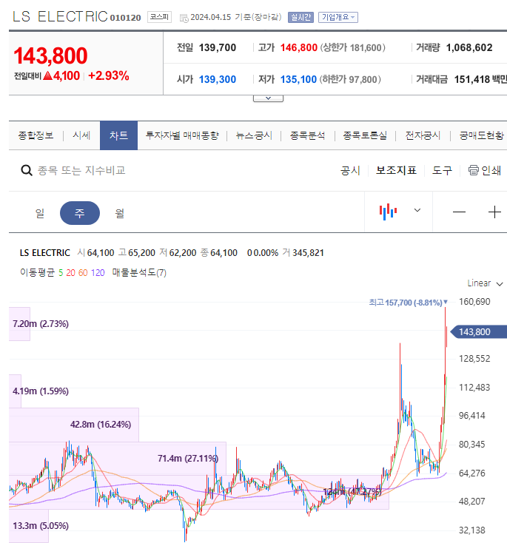Open the 종합정보 tab
The height and width of the screenshot is (543, 507).
point(36,135)
